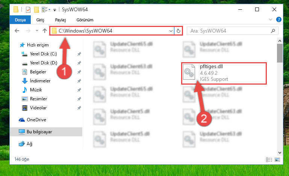Screen dimensions: 289x176
Task: Select the pfltiges.dll file
Action: [x=224, y=73]
